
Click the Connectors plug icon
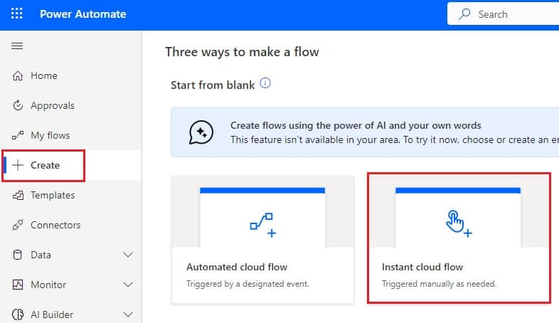tap(18, 225)
